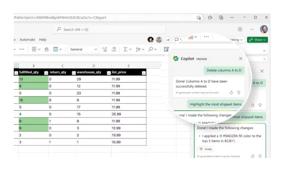Select the list_price cell 13.99
The image size is (282, 169).
[129, 135]
